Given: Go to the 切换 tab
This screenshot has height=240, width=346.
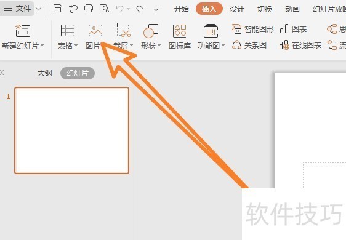Looking at the screenshot, I should click(265, 9).
